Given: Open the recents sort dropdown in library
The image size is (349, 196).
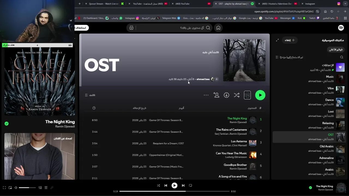Looking at the screenshot, I should pyautogui.click(x=289, y=57).
